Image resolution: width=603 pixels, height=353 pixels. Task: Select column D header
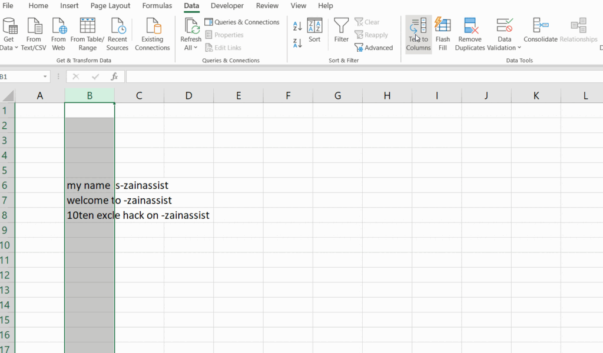click(188, 96)
